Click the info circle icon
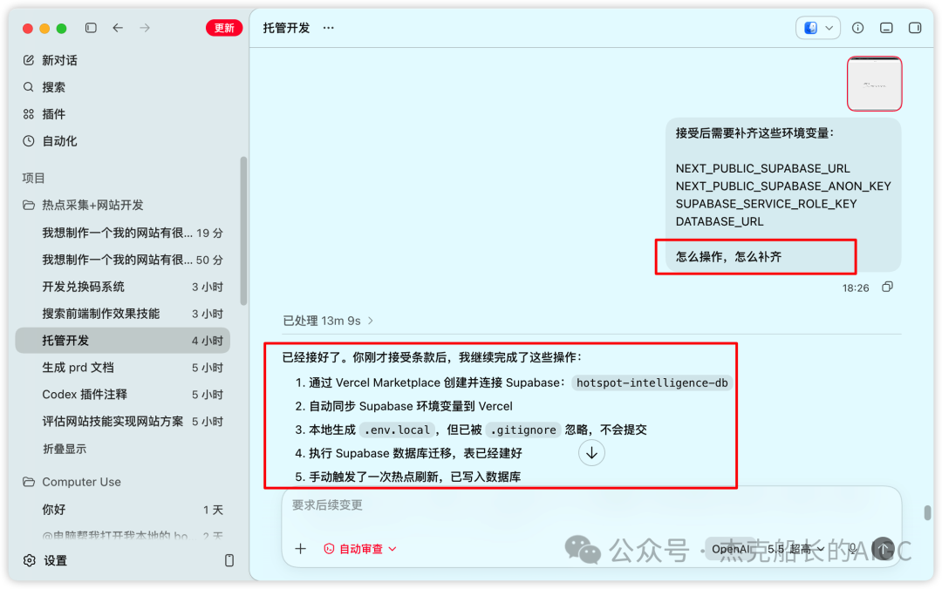 pos(858,28)
